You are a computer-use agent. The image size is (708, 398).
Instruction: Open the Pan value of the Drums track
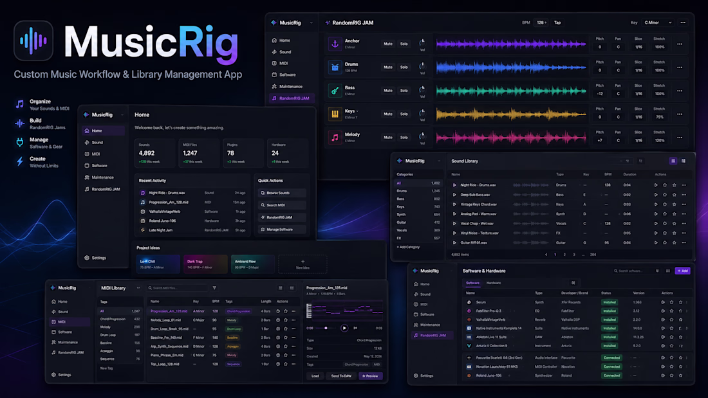[x=618, y=70]
